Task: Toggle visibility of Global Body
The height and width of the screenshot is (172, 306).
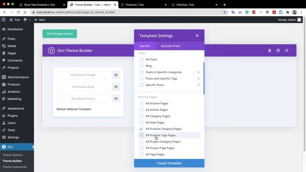Action: (116, 87)
